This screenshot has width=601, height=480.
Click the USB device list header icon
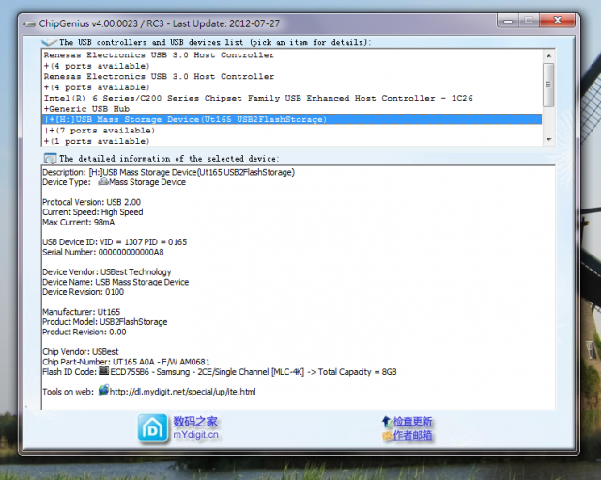click(x=49, y=41)
